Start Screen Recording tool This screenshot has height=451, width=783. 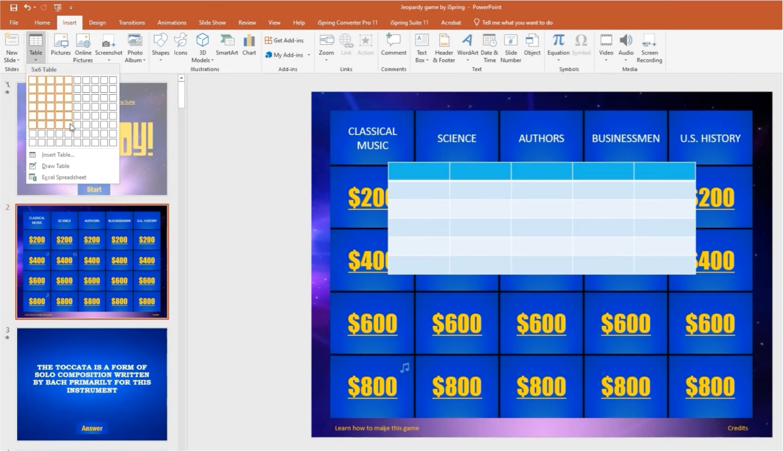click(x=649, y=47)
